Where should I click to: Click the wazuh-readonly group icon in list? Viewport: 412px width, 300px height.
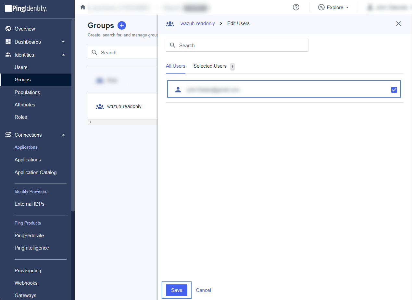[100, 106]
